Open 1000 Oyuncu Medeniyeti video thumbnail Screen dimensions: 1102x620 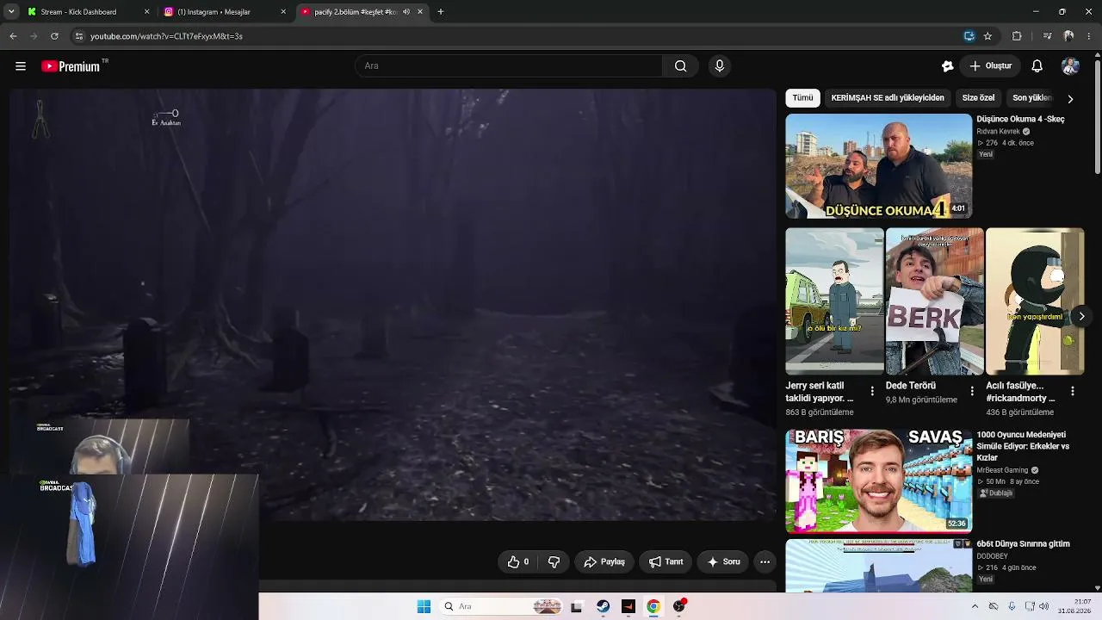[879, 481]
